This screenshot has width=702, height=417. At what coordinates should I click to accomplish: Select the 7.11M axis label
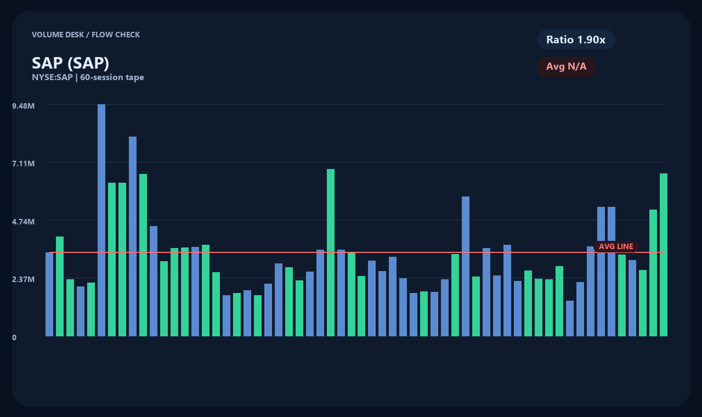coord(22,164)
